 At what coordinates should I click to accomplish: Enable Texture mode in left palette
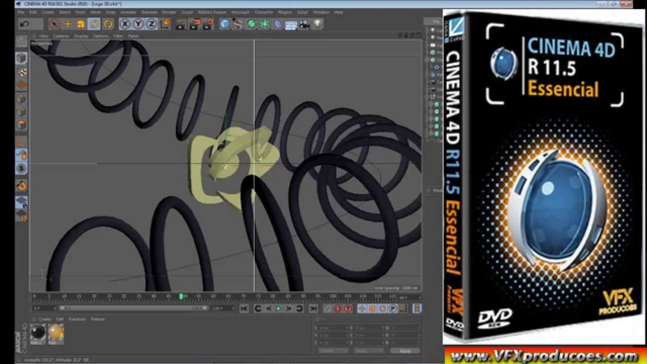(21, 71)
